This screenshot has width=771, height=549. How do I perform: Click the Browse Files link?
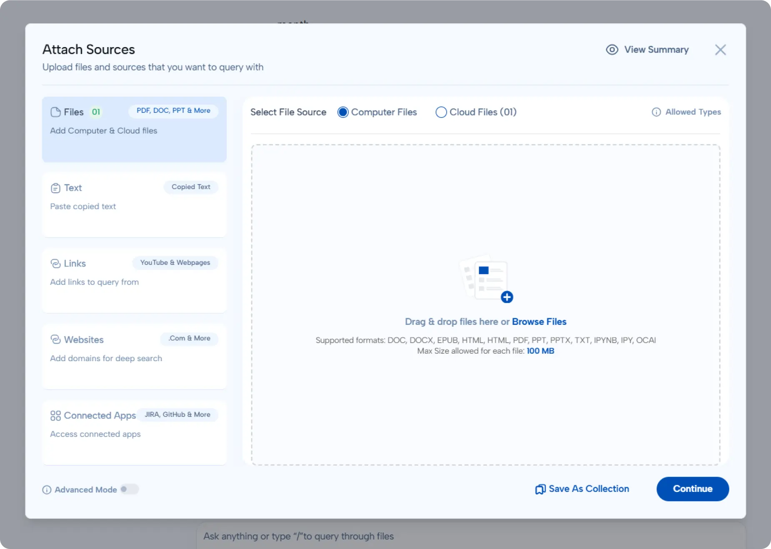point(539,322)
